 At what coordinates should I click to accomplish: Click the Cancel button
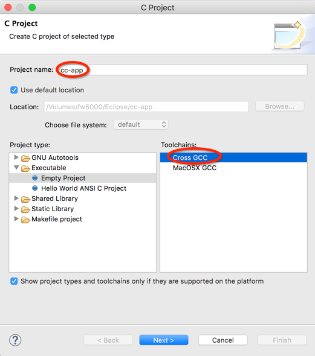tap(223, 340)
